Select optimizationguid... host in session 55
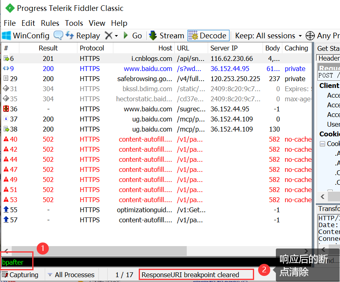Image resolution: width=340 pixels, height=282 pixels. click(144, 210)
